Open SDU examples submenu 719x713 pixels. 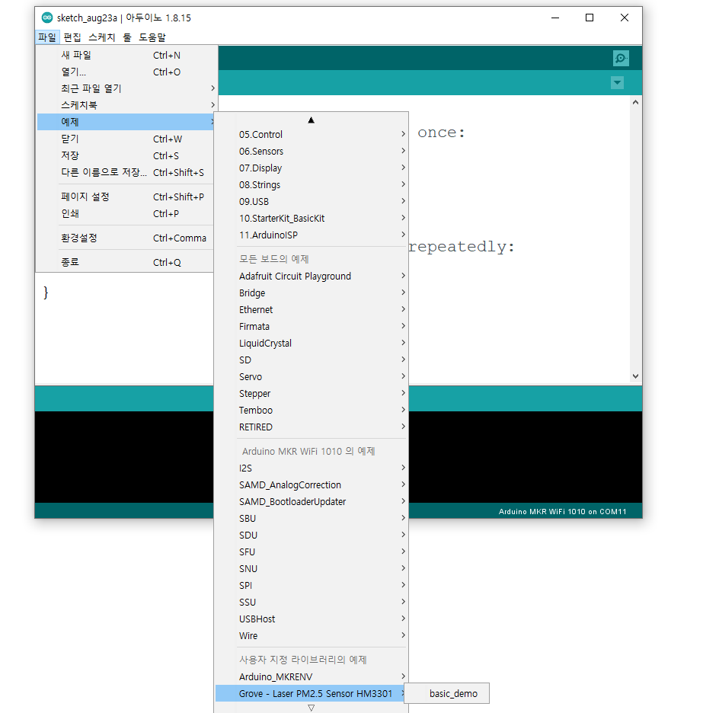click(x=312, y=535)
